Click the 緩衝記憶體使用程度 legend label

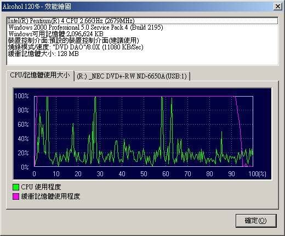[x=50, y=196]
